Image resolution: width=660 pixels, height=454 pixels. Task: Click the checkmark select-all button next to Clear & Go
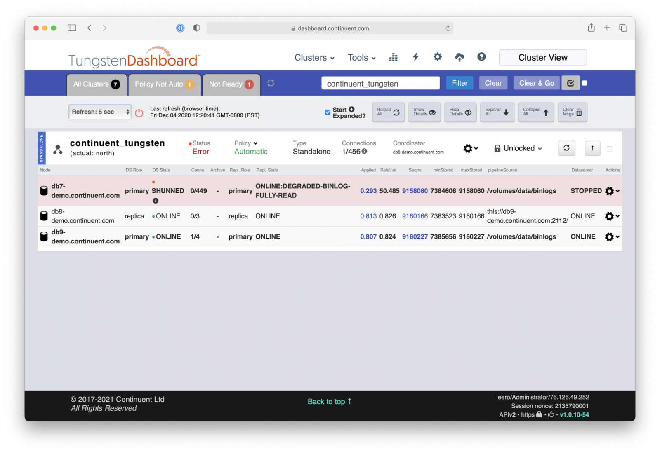click(570, 83)
